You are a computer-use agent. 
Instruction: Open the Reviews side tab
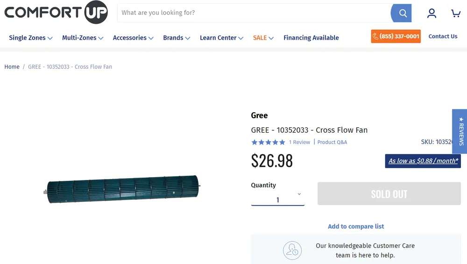click(460, 131)
